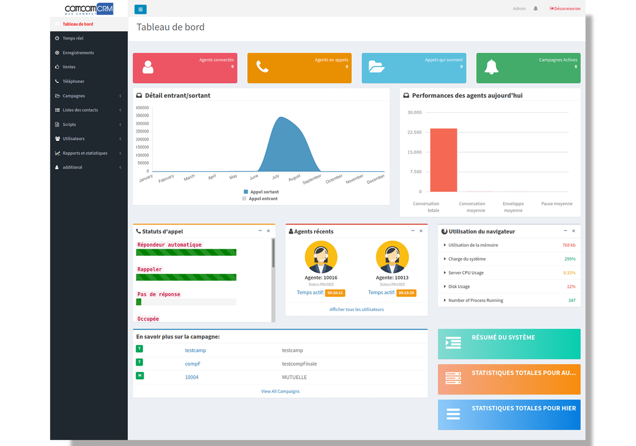Expand the Campagnes sidebar menu
This screenshot has height=446, width=636.
pos(74,96)
